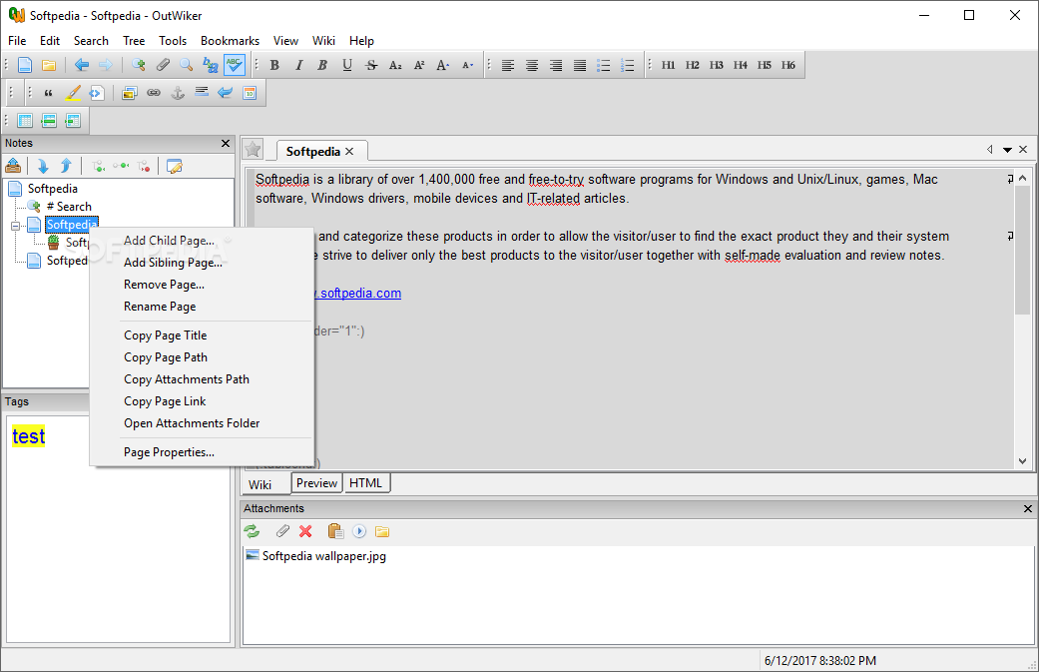Open page properties pencil icon in Notes toolbar

click(x=175, y=166)
